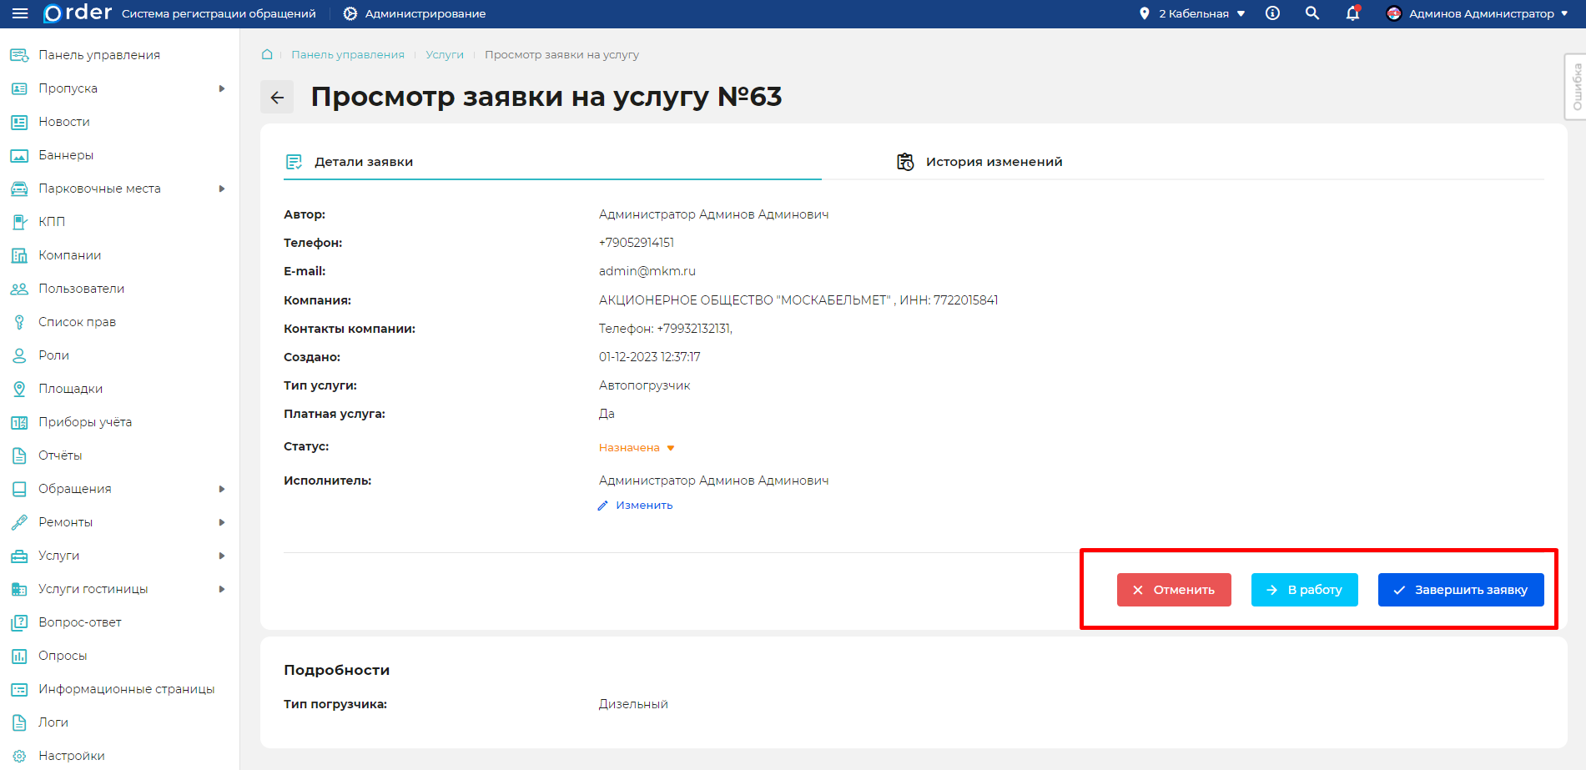Select the Отчёты sidebar icon
This screenshot has width=1586, height=770.
18,455
